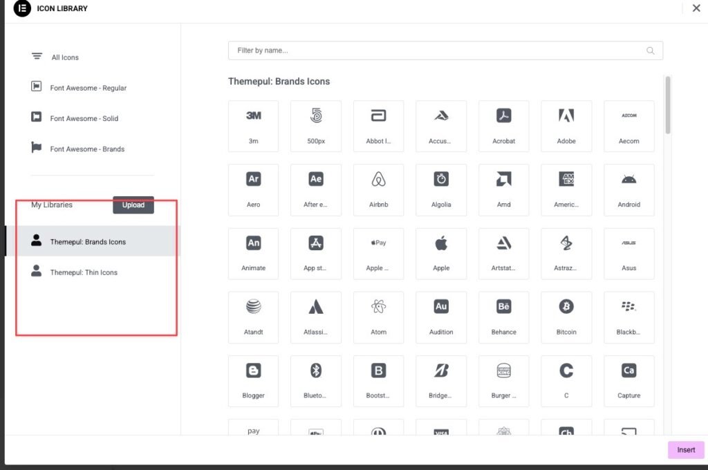The width and height of the screenshot is (708, 470).
Task: Select the Audition icon
Action: point(441,317)
